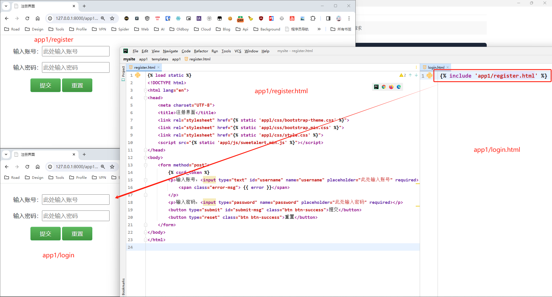Open Road bookmark folder in top browser

[x=12, y=29]
